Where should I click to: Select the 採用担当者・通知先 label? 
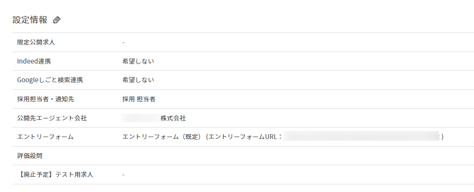tap(45, 99)
